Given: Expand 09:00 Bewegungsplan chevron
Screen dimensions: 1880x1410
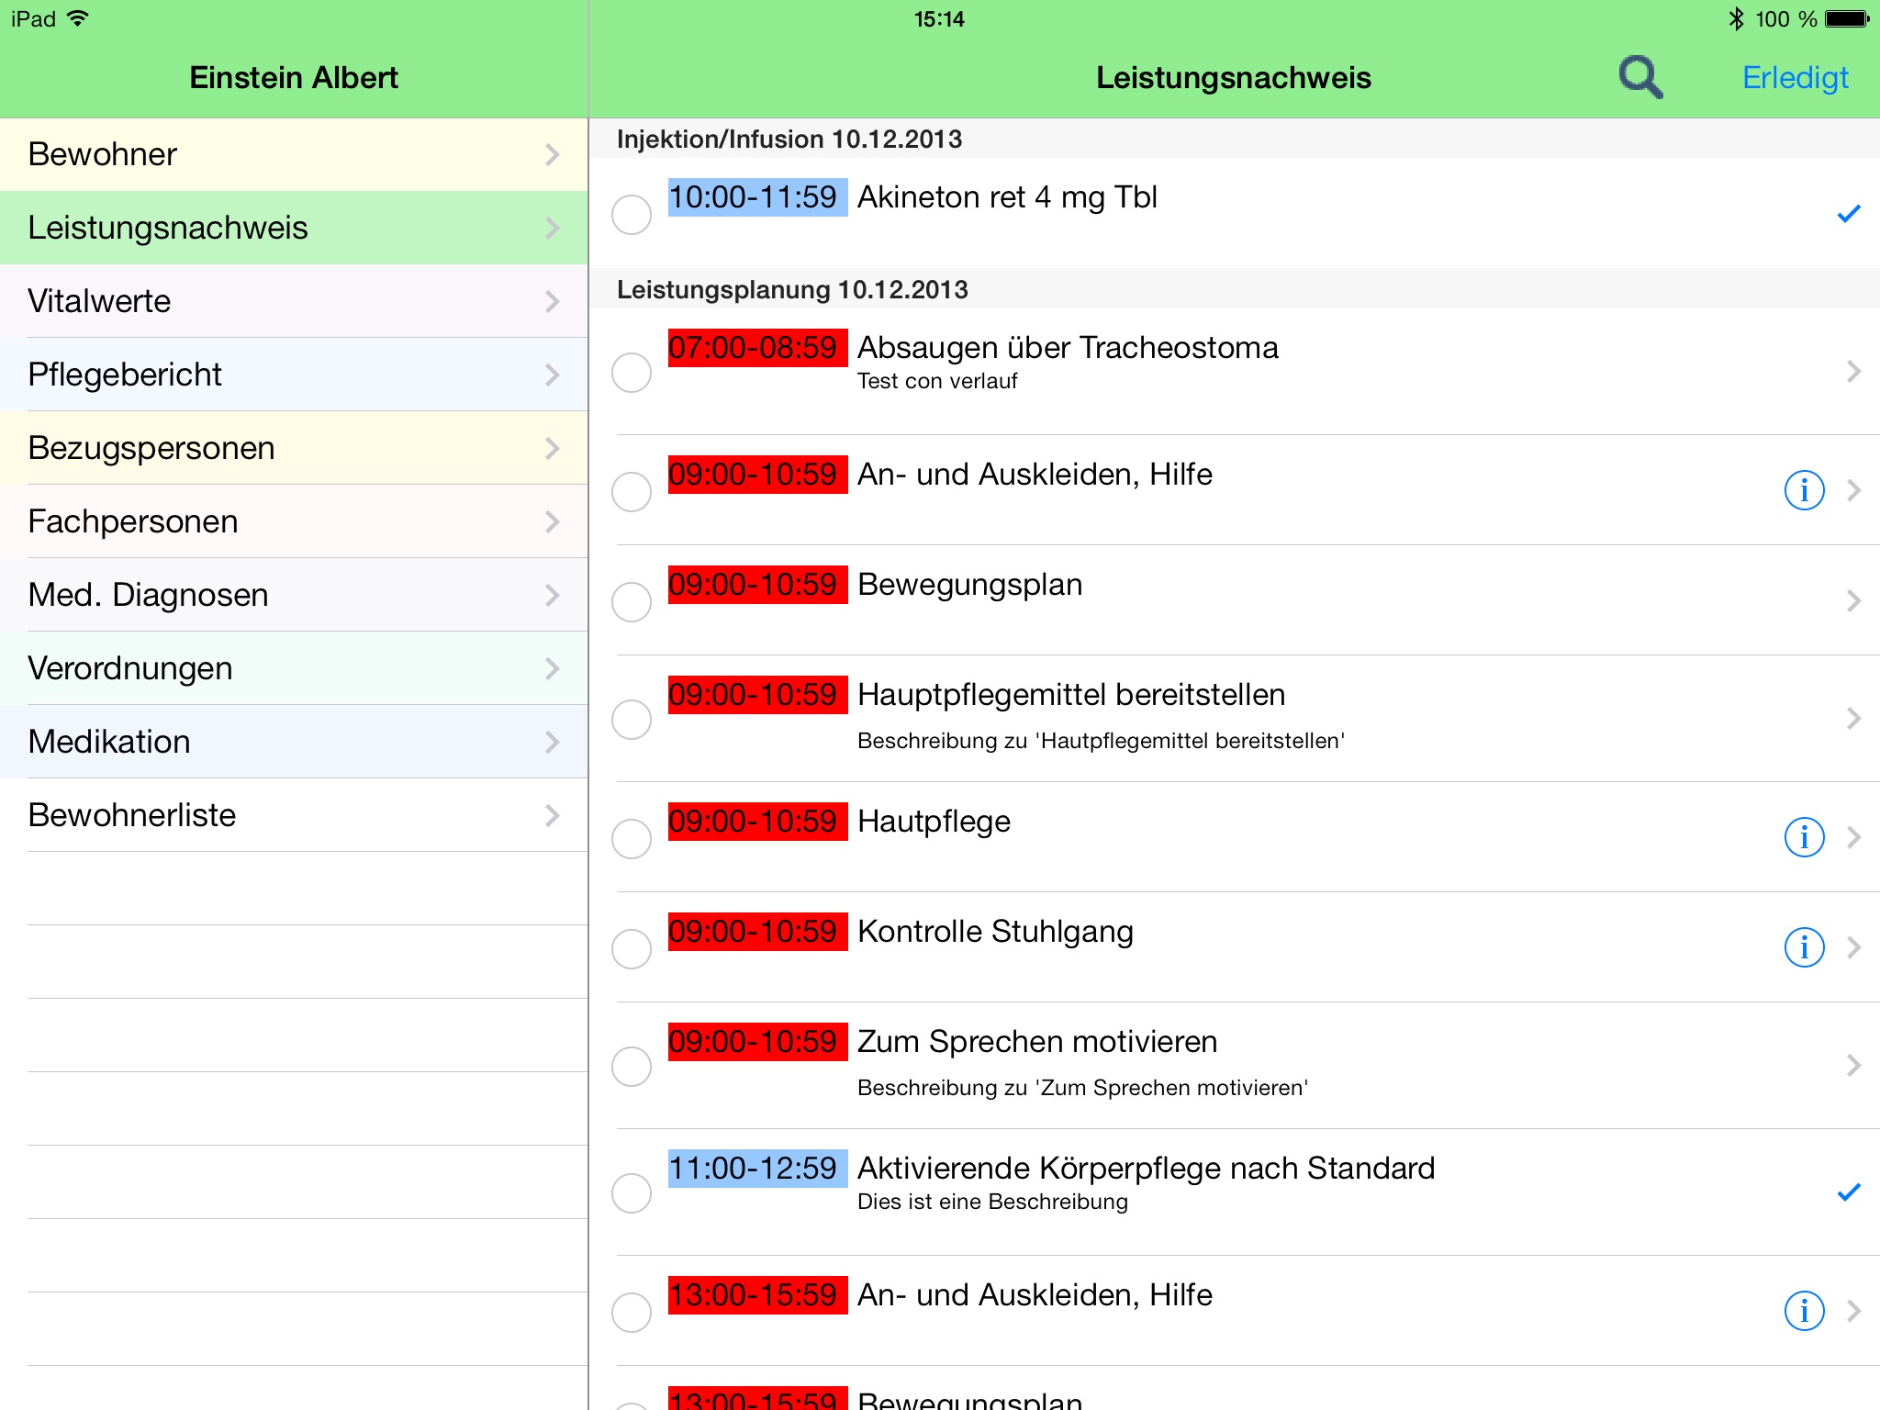Looking at the screenshot, I should coord(1853,600).
